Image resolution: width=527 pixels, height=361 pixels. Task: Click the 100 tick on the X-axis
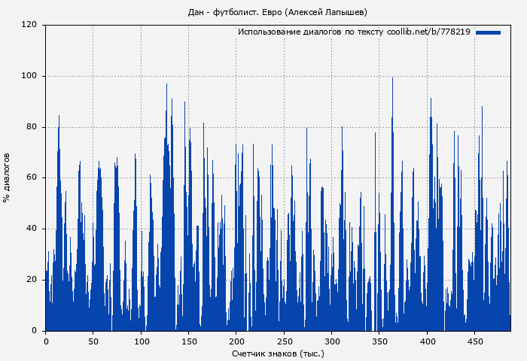[x=141, y=341]
